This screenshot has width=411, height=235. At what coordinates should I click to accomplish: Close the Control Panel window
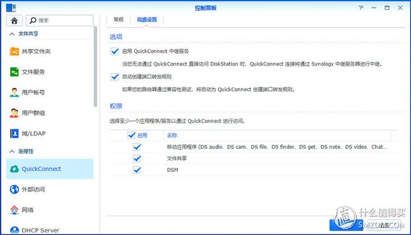tap(400, 8)
